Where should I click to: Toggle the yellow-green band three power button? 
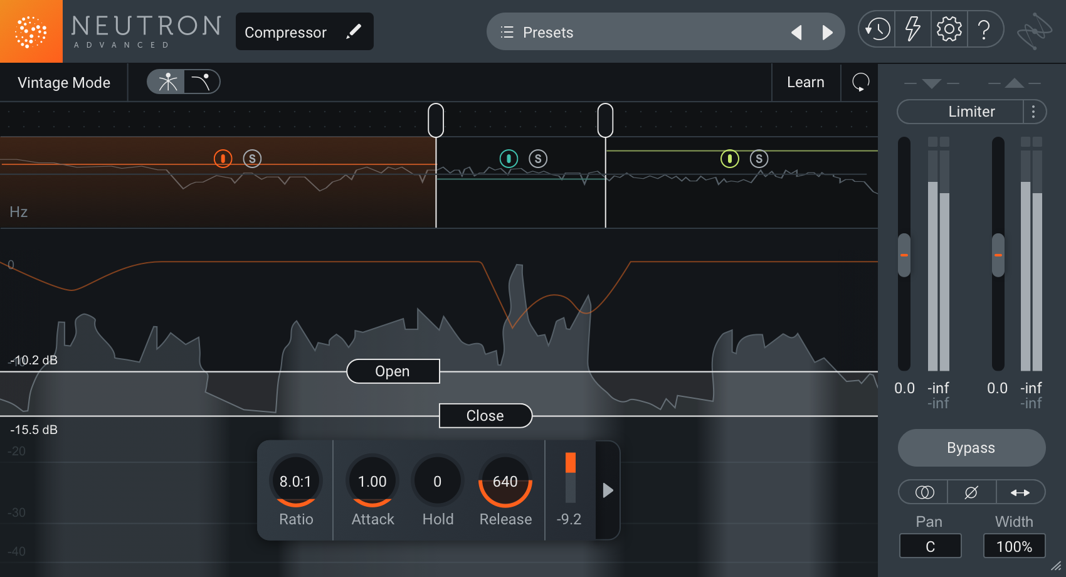click(729, 159)
